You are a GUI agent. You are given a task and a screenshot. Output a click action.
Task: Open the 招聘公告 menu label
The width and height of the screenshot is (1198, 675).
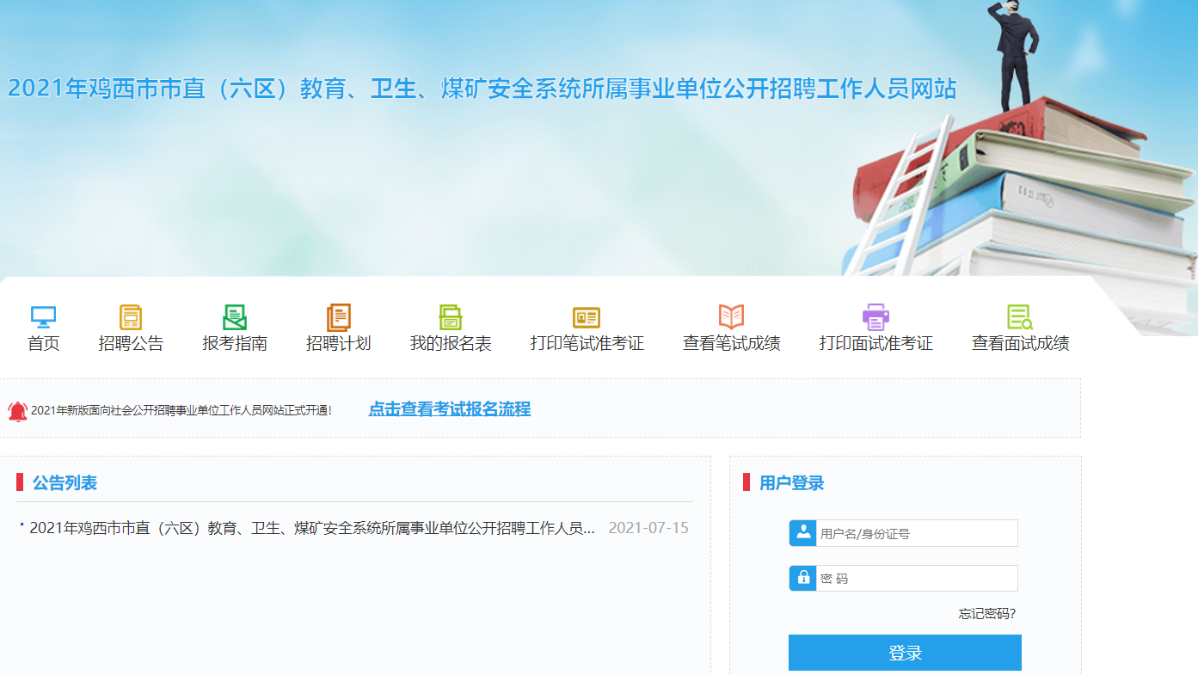click(131, 344)
